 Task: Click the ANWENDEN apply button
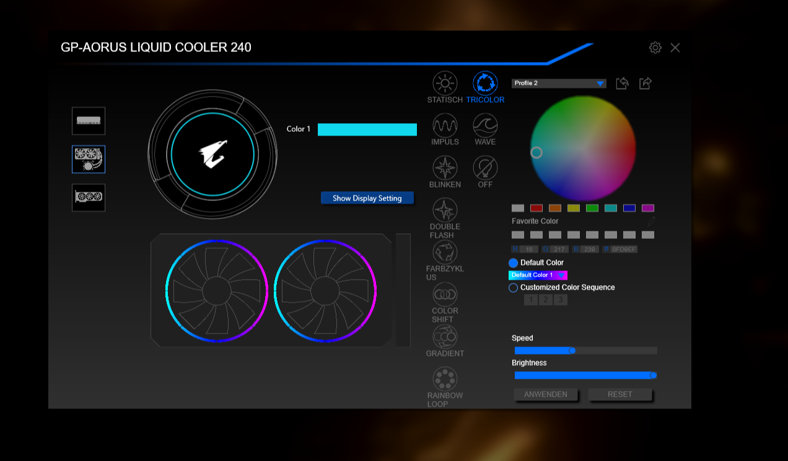pyautogui.click(x=545, y=394)
